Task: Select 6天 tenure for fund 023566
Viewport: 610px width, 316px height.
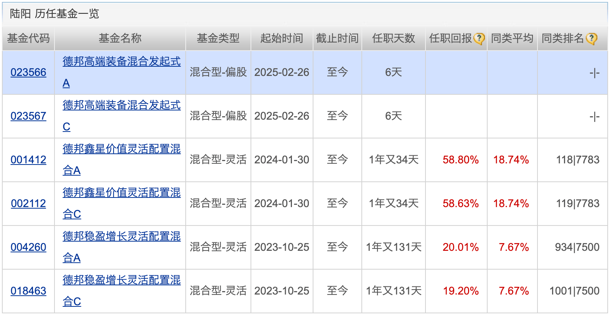Action: [394, 72]
